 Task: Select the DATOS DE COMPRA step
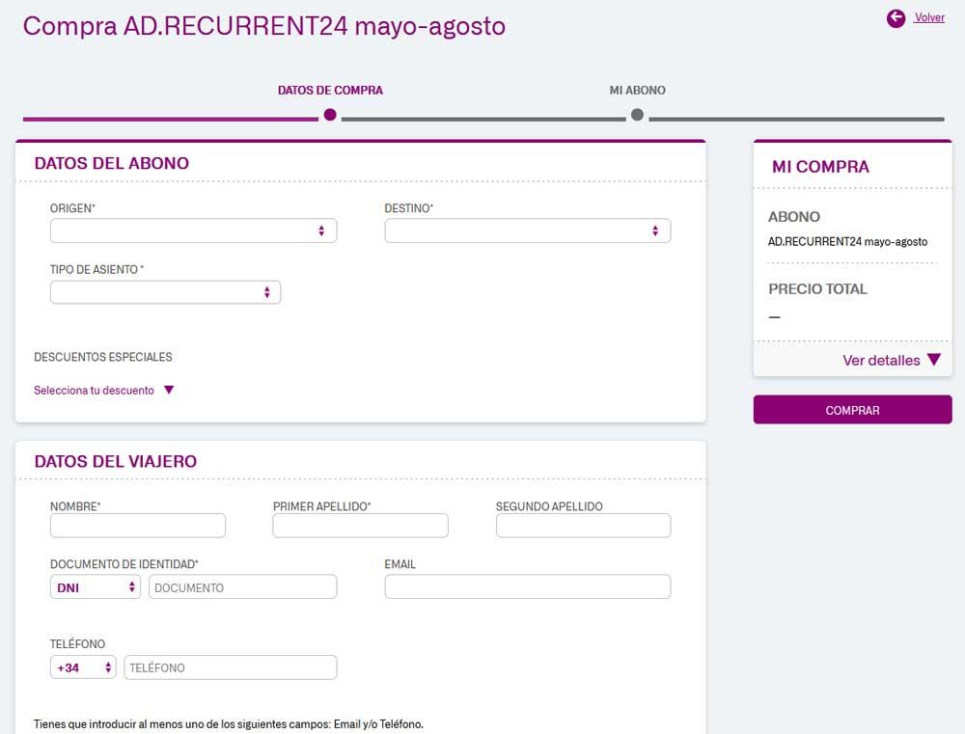click(x=330, y=90)
